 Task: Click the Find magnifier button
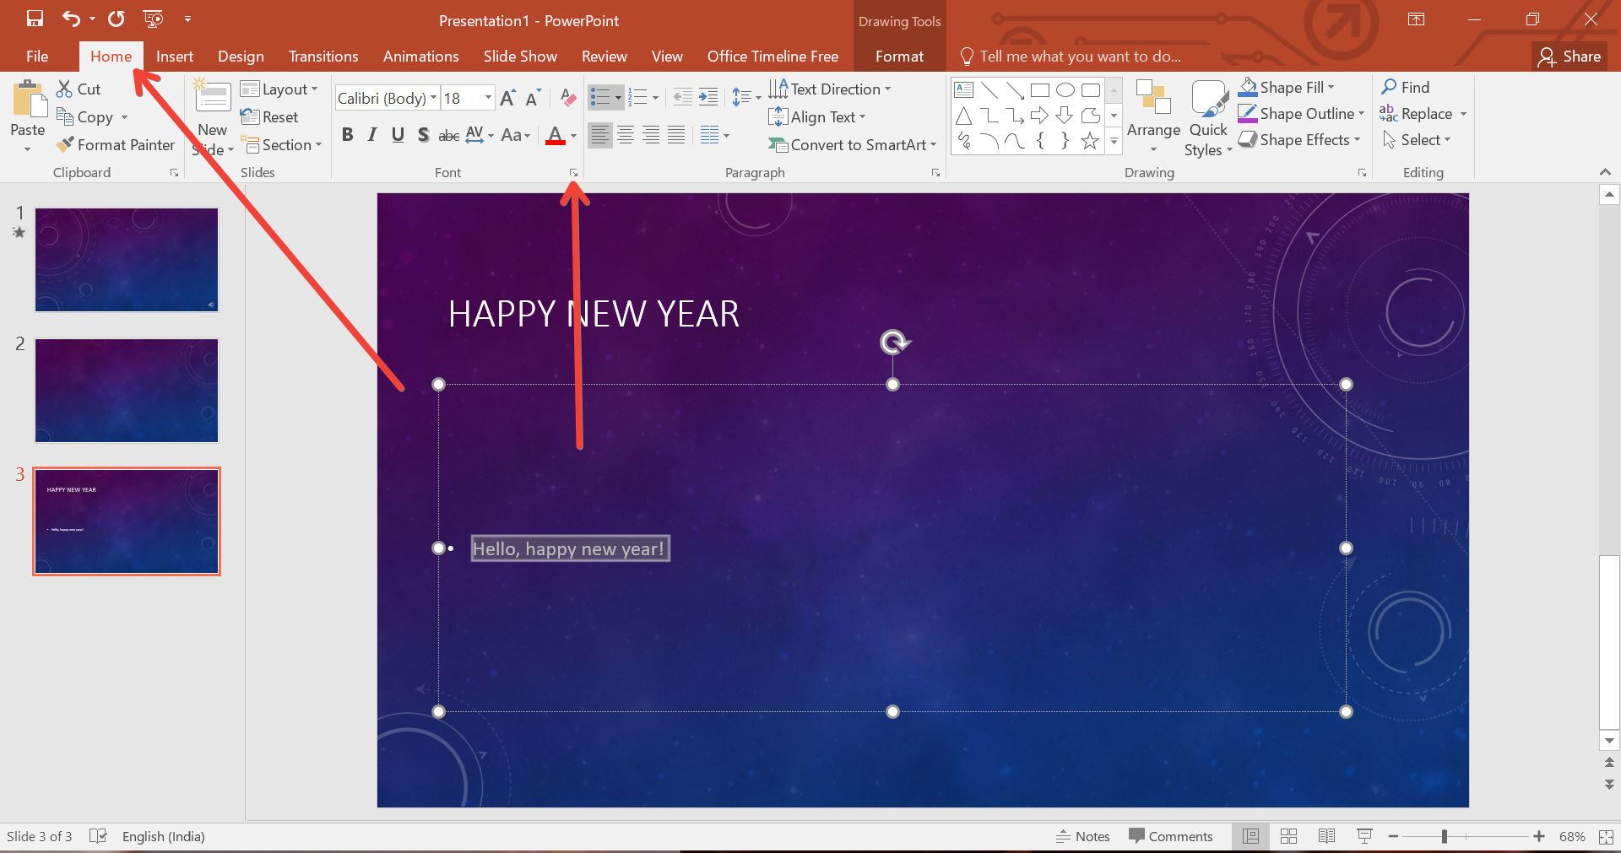1406,87
